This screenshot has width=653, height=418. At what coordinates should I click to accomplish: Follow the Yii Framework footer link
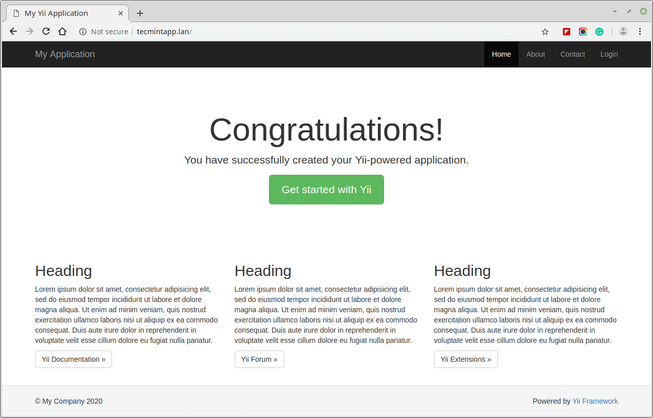click(x=595, y=401)
